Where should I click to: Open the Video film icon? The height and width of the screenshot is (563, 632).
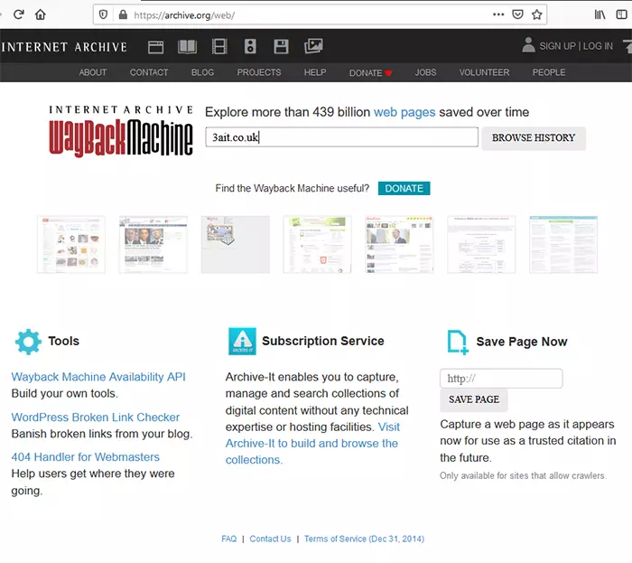point(219,47)
